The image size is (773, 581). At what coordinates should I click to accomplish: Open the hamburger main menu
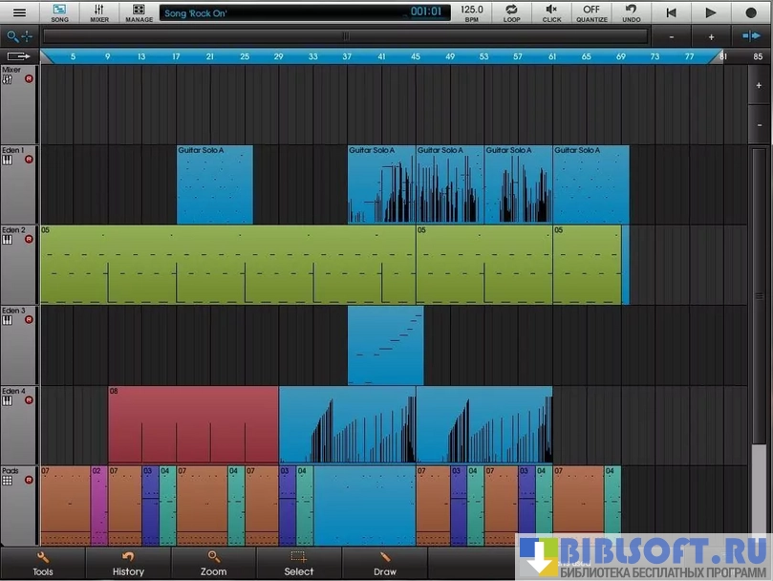point(19,12)
